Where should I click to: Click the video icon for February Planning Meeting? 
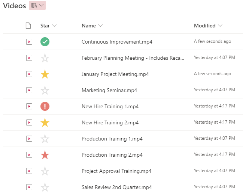point(29,58)
